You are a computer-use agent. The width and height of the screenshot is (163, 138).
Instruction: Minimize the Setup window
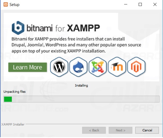126,4
